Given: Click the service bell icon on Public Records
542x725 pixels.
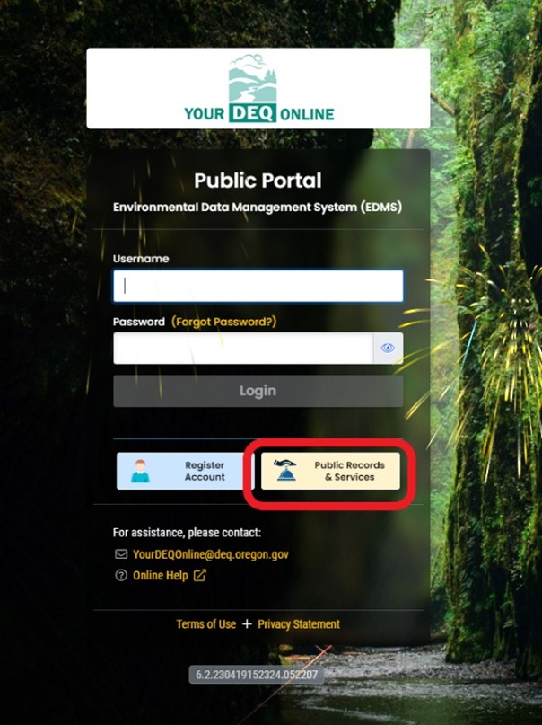Looking at the screenshot, I should pyautogui.click(x=284, y=470).
